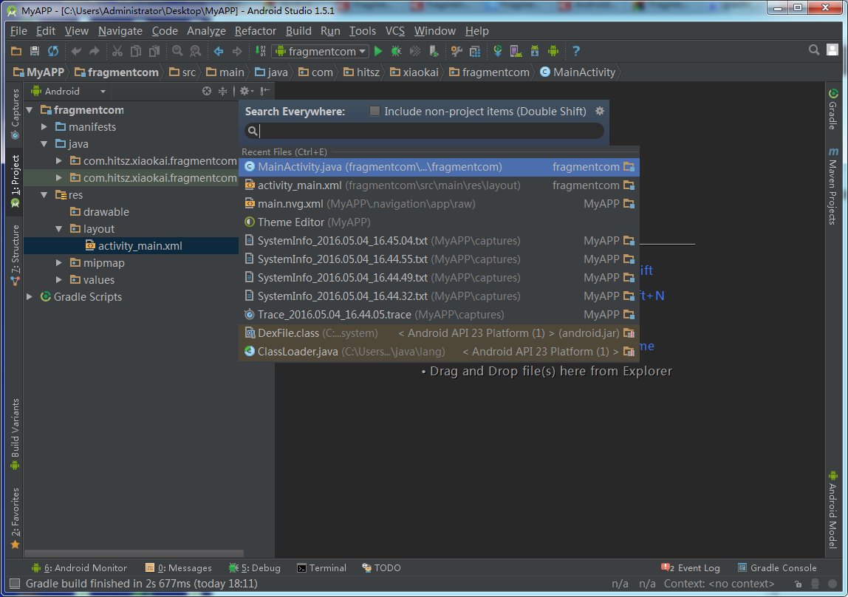Expand the Gradle Scripts tree node

pyautogui.click(x=30, y=297)
